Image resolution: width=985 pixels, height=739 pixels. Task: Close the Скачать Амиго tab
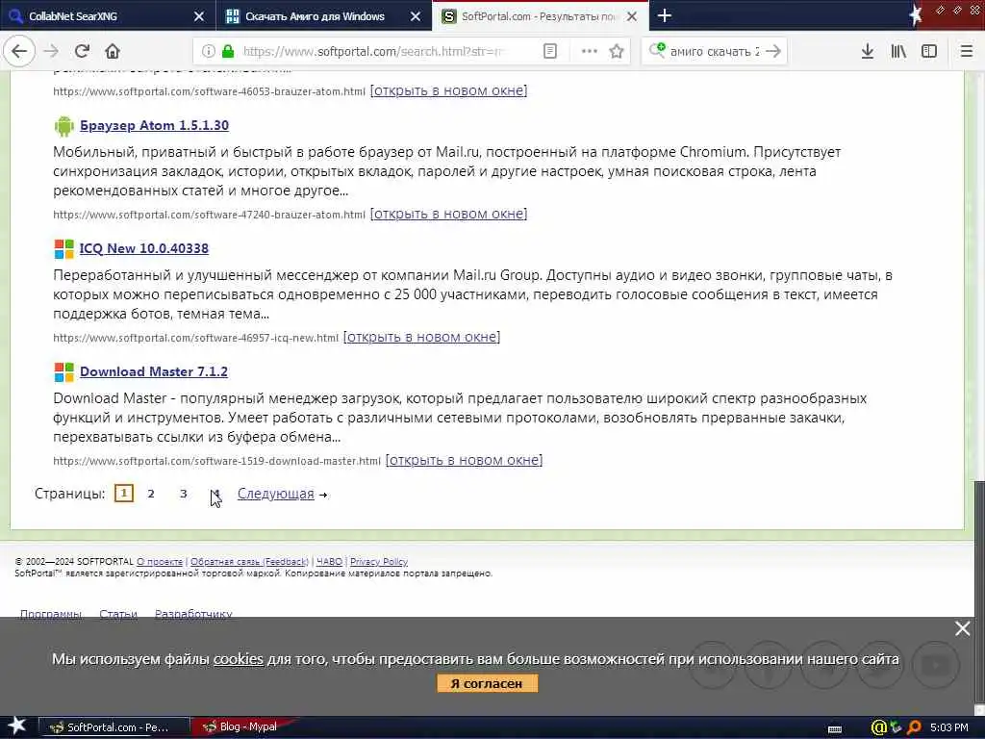point(416,16)
